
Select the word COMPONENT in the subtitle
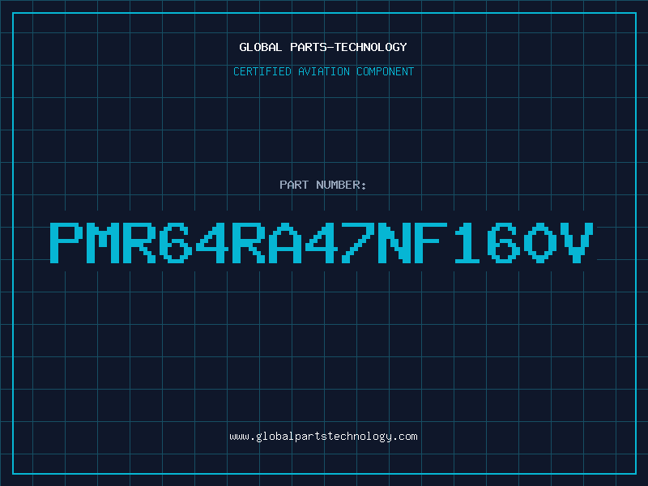(x=386, y=71)
